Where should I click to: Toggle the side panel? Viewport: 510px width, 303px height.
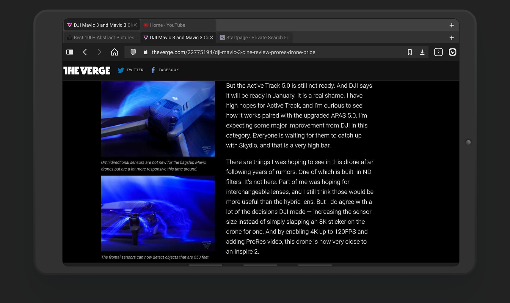tap(69, 52)
